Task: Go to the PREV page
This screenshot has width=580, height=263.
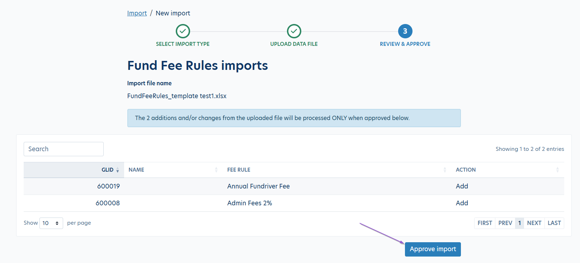Action: [505, 223]
